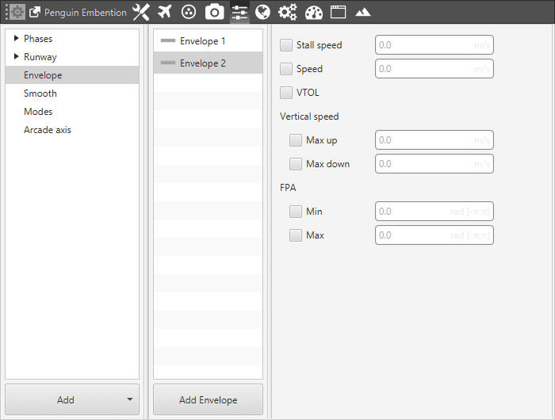Select the airplane vehicle icon
The width and height of the screenshot is (555, 420).
click(165, 12)
